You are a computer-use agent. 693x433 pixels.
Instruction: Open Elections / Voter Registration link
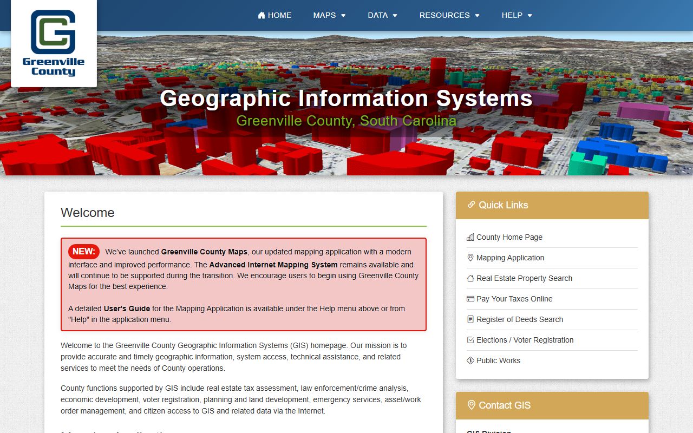[x=525, y=340]
